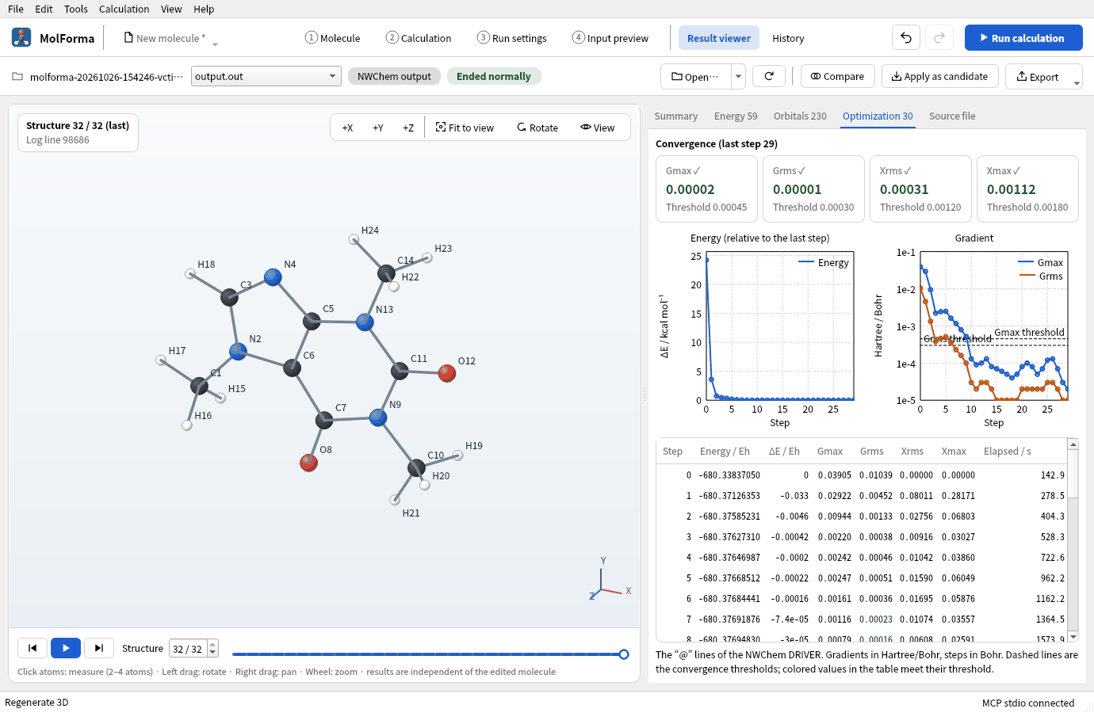Click the structure slider handle
Image resolution: width=1094 pixels, height=713 pixels.
tap(624, 654)
